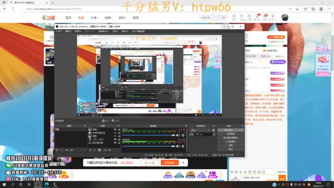Screen dimensions: 334x188
Task: Move scene up with arrow in Scenes panel
Action: [x=67, y=150]
